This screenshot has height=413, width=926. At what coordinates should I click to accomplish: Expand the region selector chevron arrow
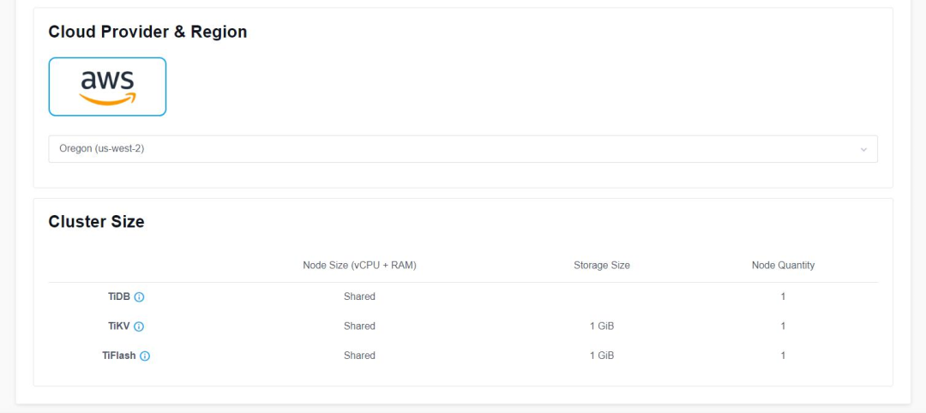pyautogui.click(x=863, y=150)
